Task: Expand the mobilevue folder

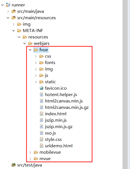Action: [x=30, y=152]
